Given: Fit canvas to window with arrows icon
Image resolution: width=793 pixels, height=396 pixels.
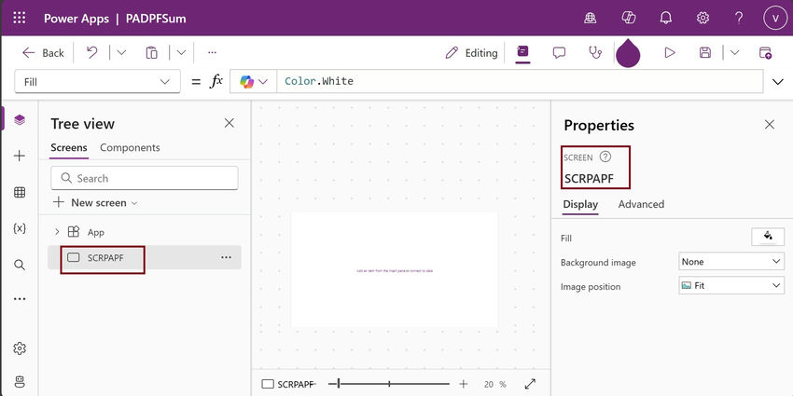Looking at the screenshot, I should pyautogui.click(x=530, y=384).
